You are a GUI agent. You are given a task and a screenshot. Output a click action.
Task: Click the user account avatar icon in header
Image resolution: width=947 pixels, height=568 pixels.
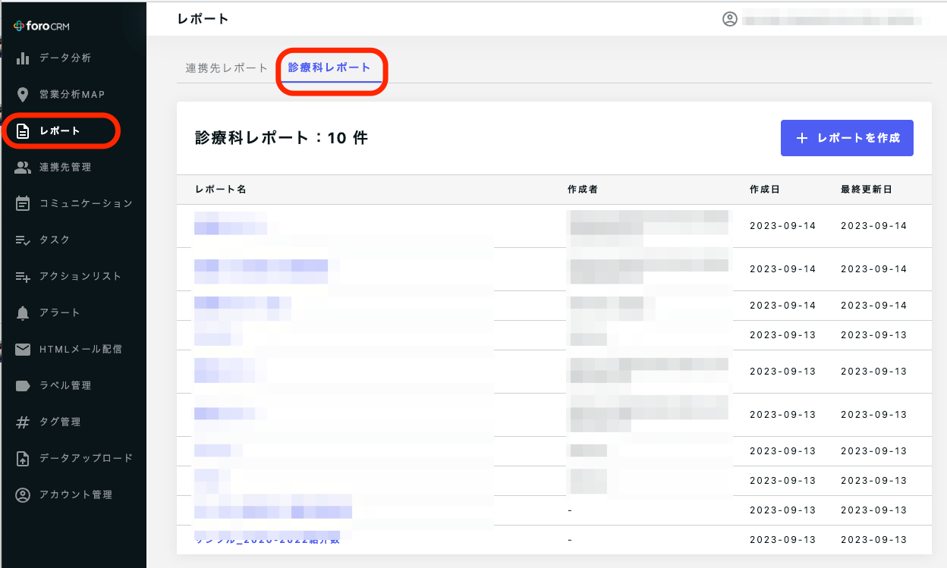tap(730, 19)
